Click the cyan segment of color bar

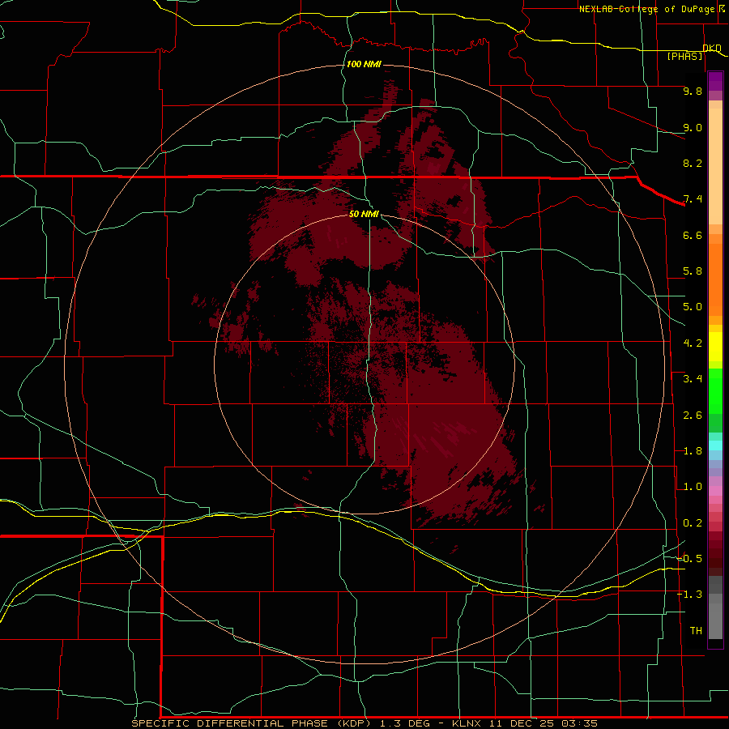(x=715, y=445)
